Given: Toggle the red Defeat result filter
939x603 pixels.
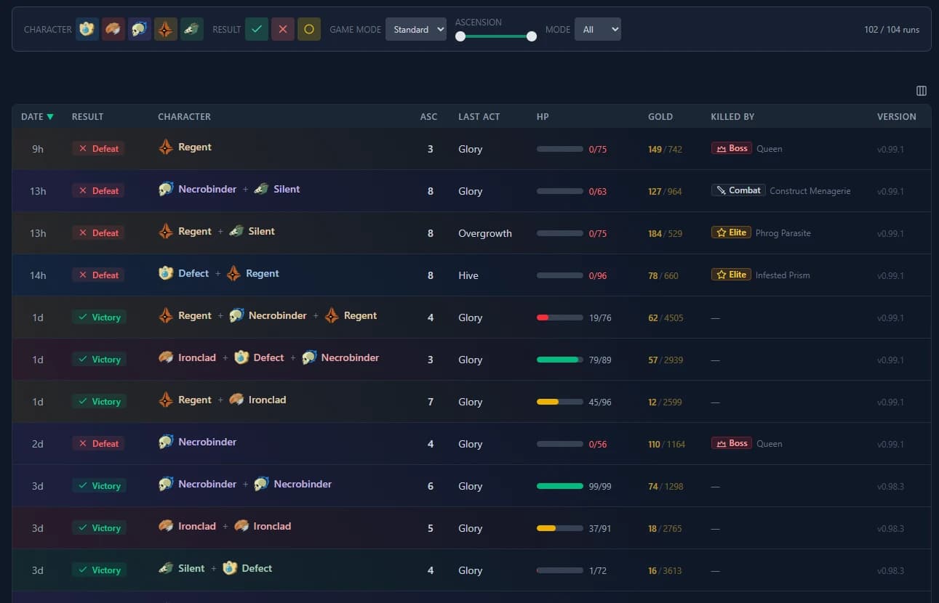Looking at the screenshot, I should tap(283, 29).
